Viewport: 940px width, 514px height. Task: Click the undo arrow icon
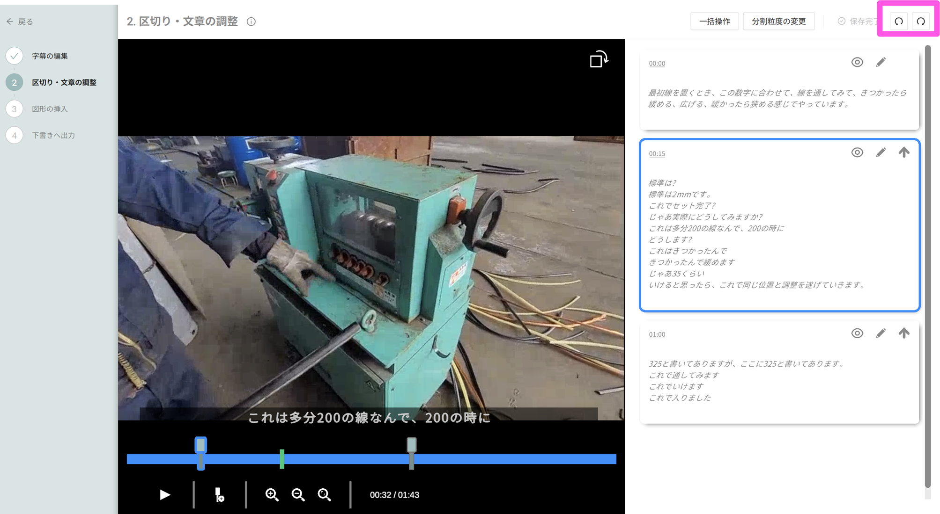click(898, 22)
